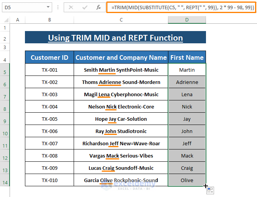Select column B header
This screenshot has width=257, height=197.
pyautogui.click(x=49, y=20)
